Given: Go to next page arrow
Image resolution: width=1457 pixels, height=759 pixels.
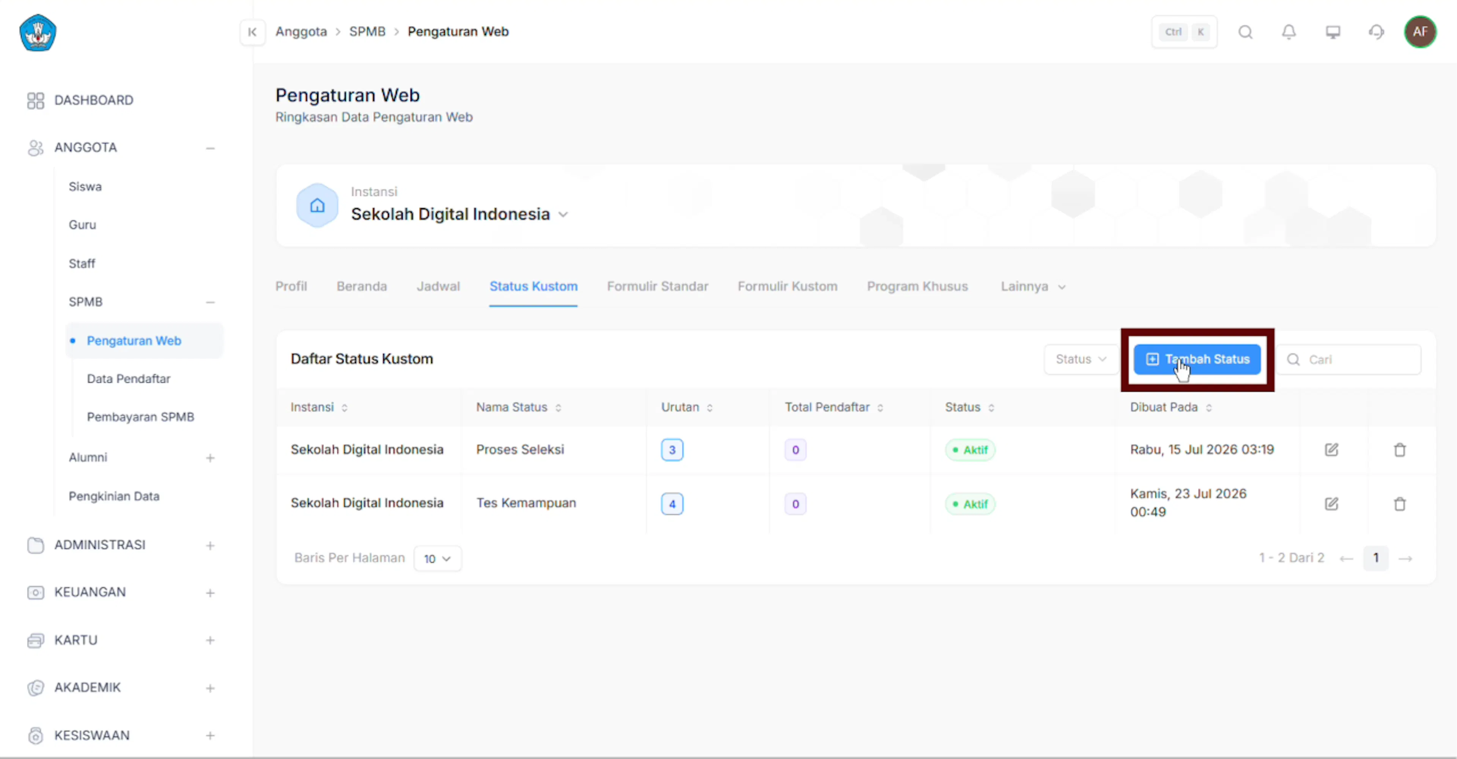Looking at the screenshot, I should 1405,558.
